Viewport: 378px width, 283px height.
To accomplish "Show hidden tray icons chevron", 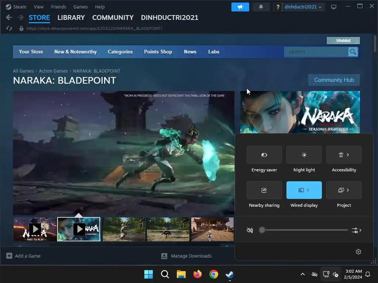I will click(303, 274).
